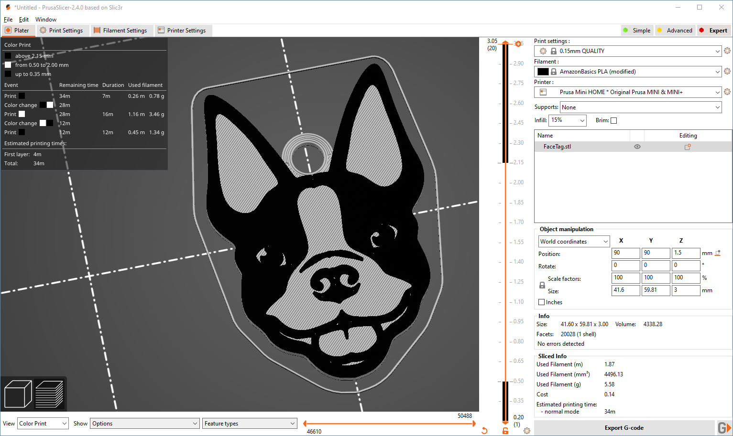The image size is (733, 436).
Task: Click the Position X input field
Action: pos(625,253)
